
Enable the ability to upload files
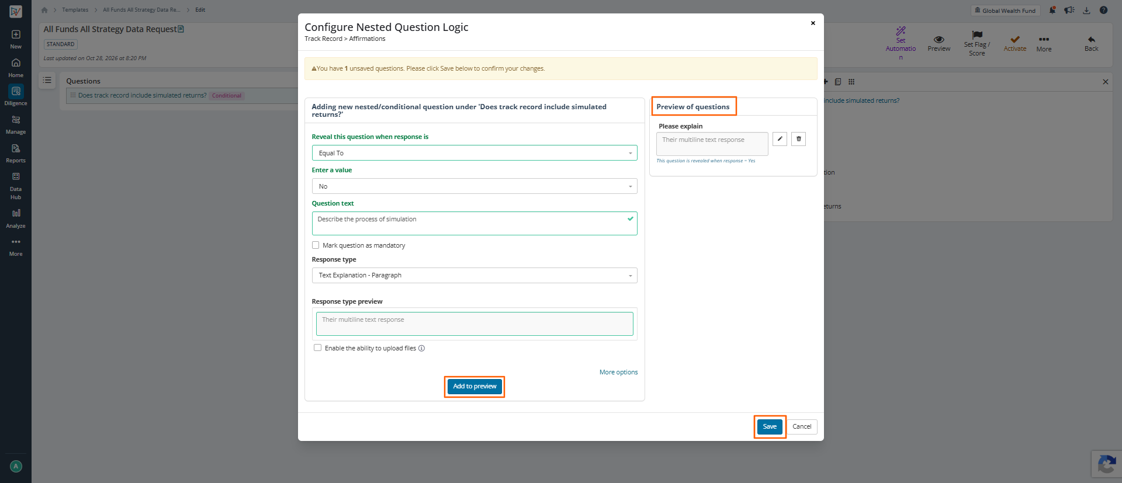318,348
